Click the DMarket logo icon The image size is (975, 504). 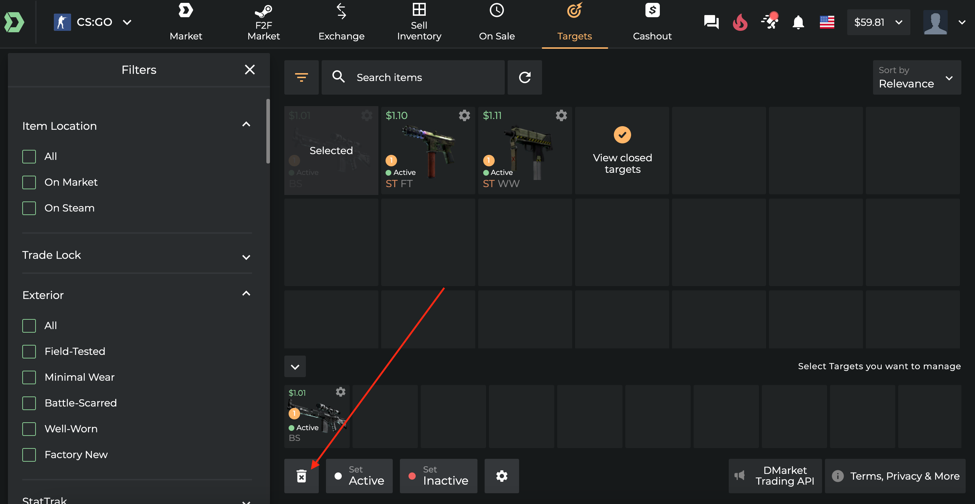click(14, 22)
